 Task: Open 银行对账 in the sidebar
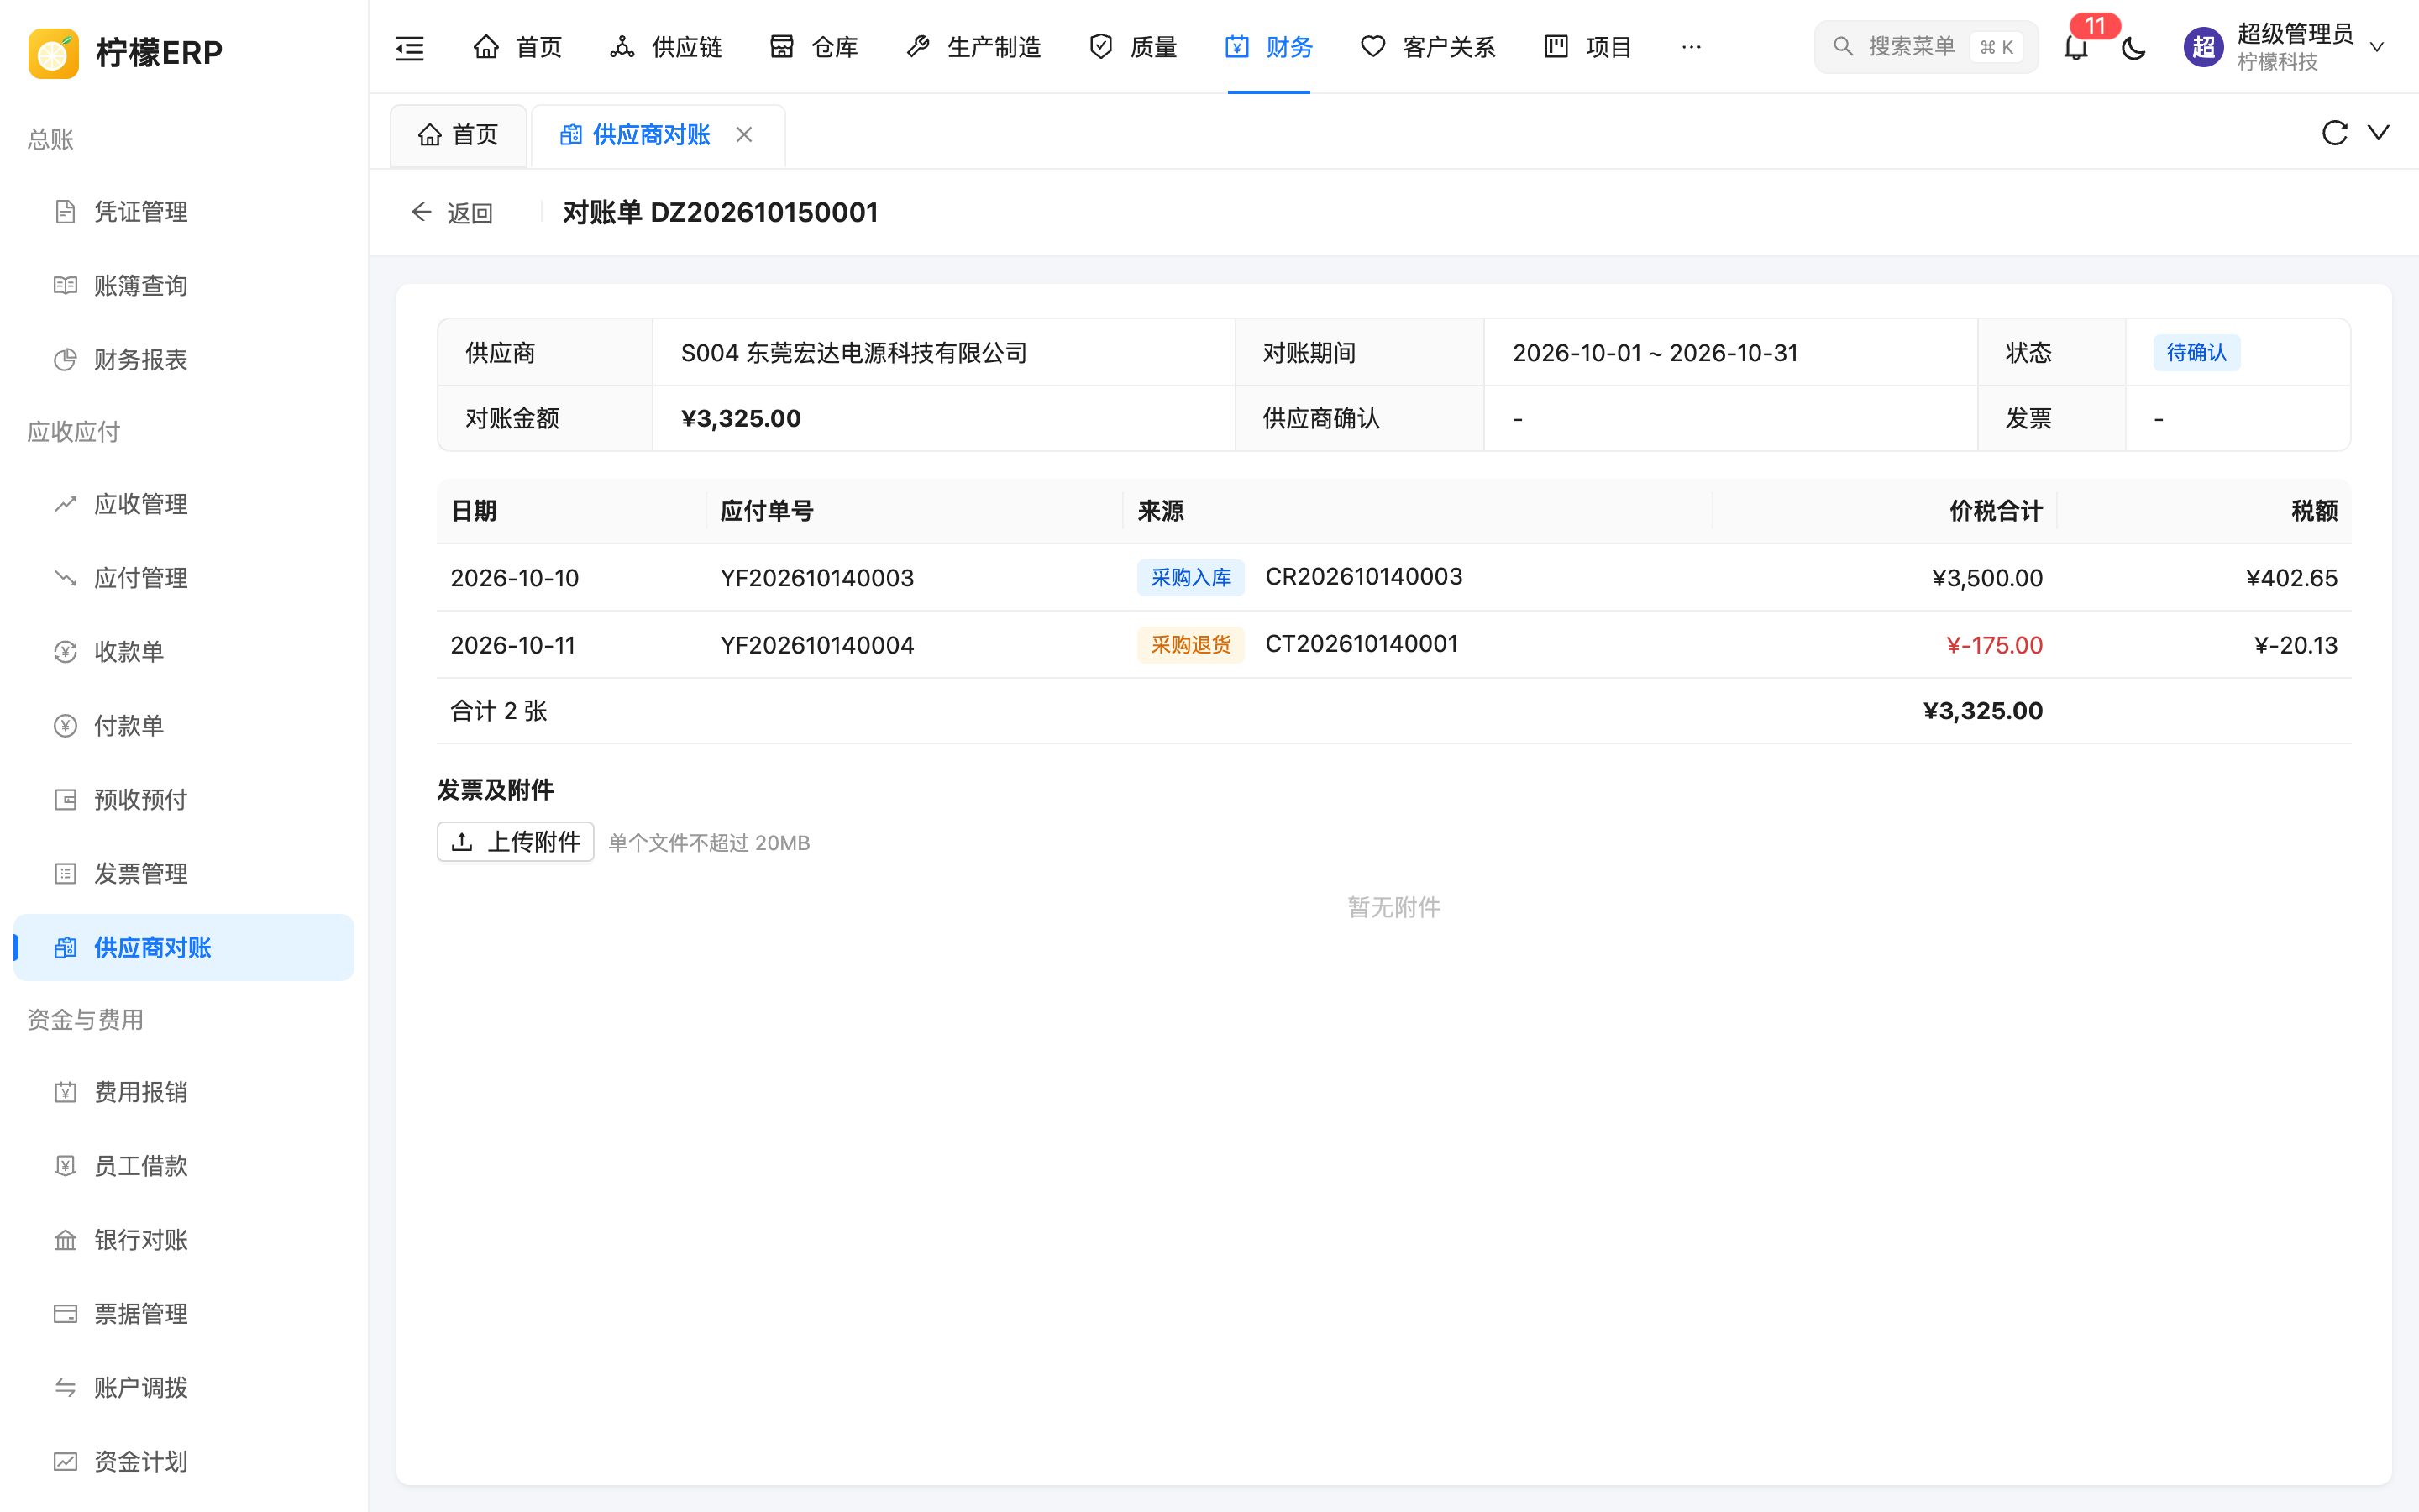pos(184,1240)
